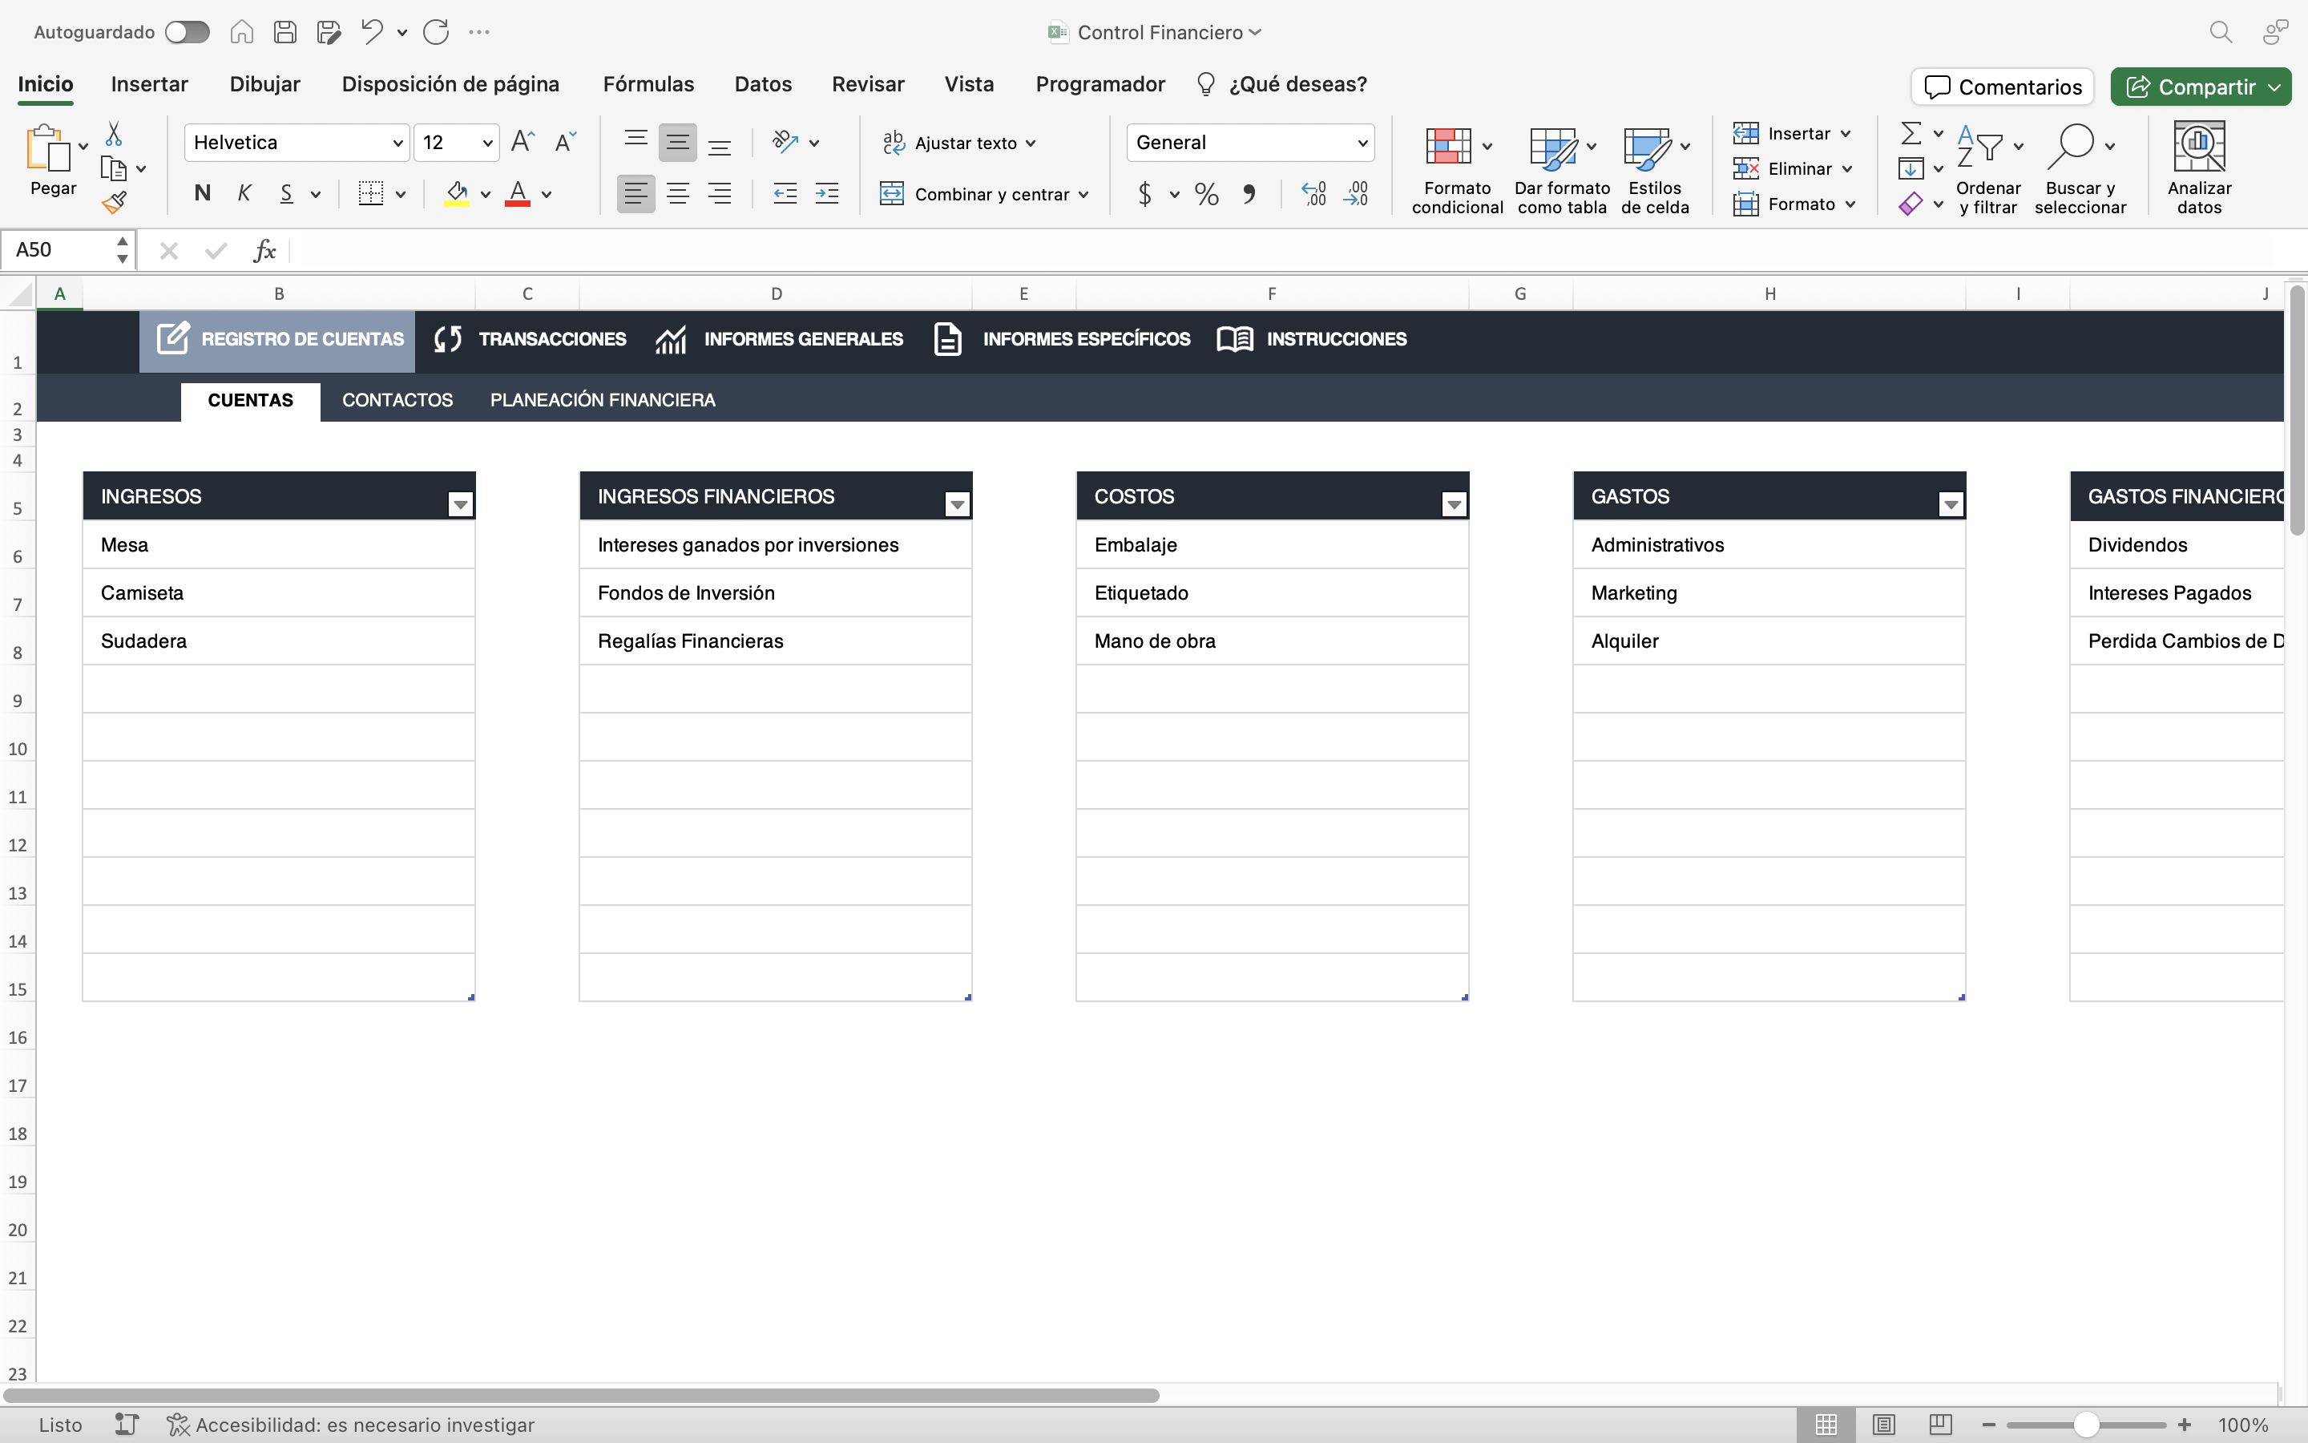Image resolution: width=2308 pixels, height=1443 pixels.
Task: Click the increase decimals icon
Action: pos(1313,194)
